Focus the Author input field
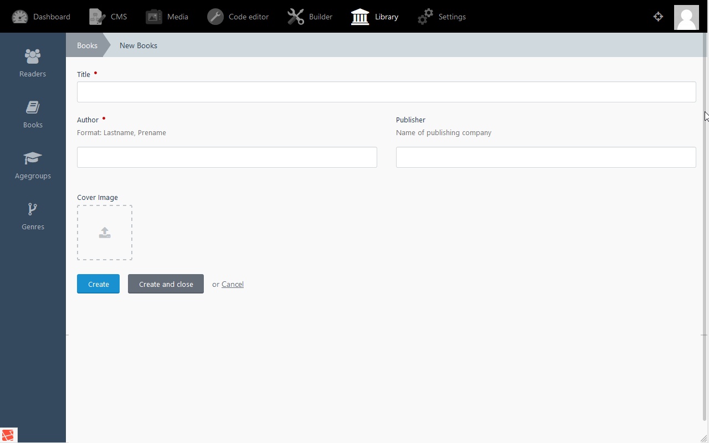Image resolution: width=709 pixels, height=443 pixels. [x=227, y=157]
